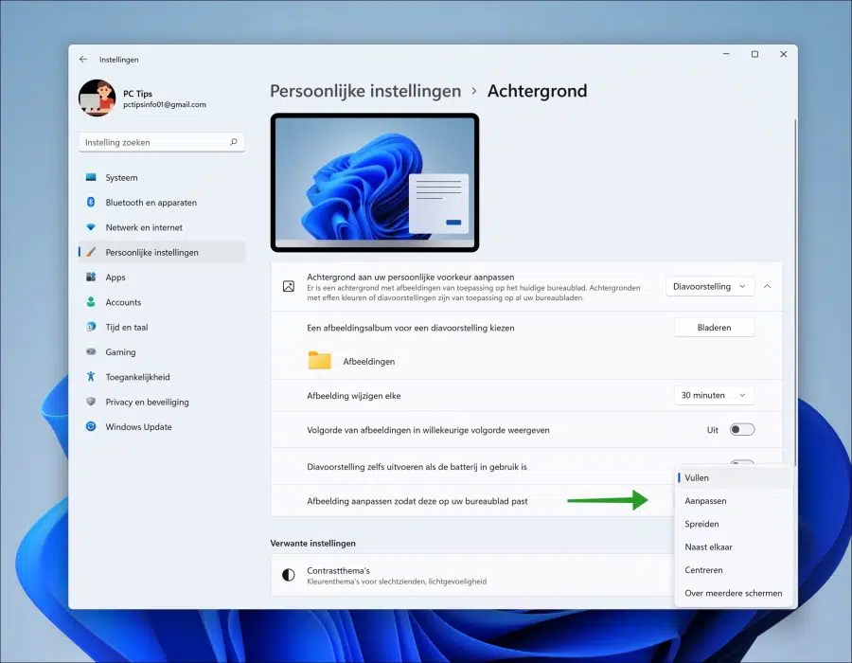Close the Instellingen window

pos(784,54)
